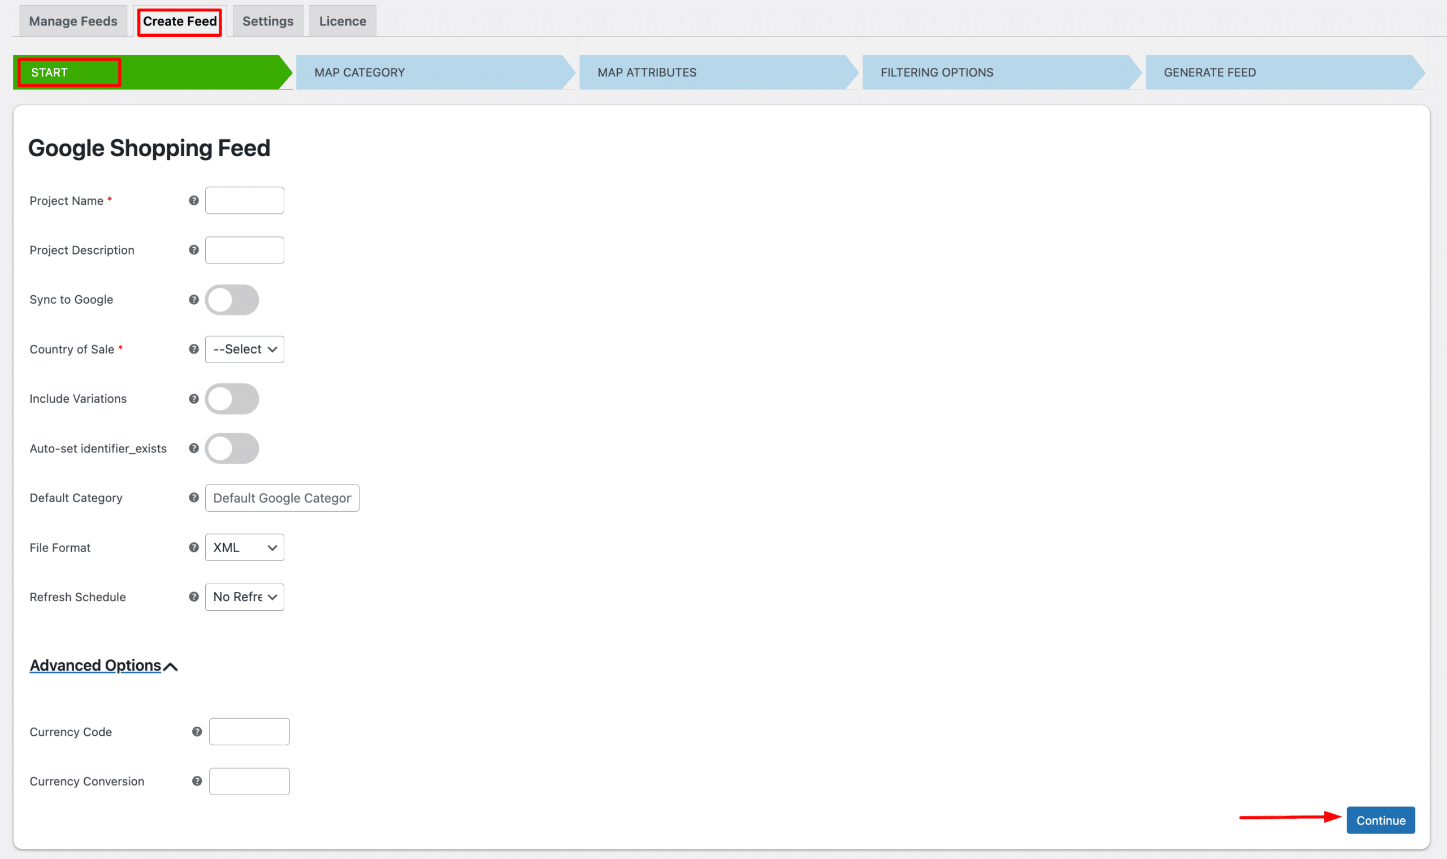The width and height of the screenshot is (1447, 859).
Task: Click help icon for Currency Conversion
Action: pos(197,781)
